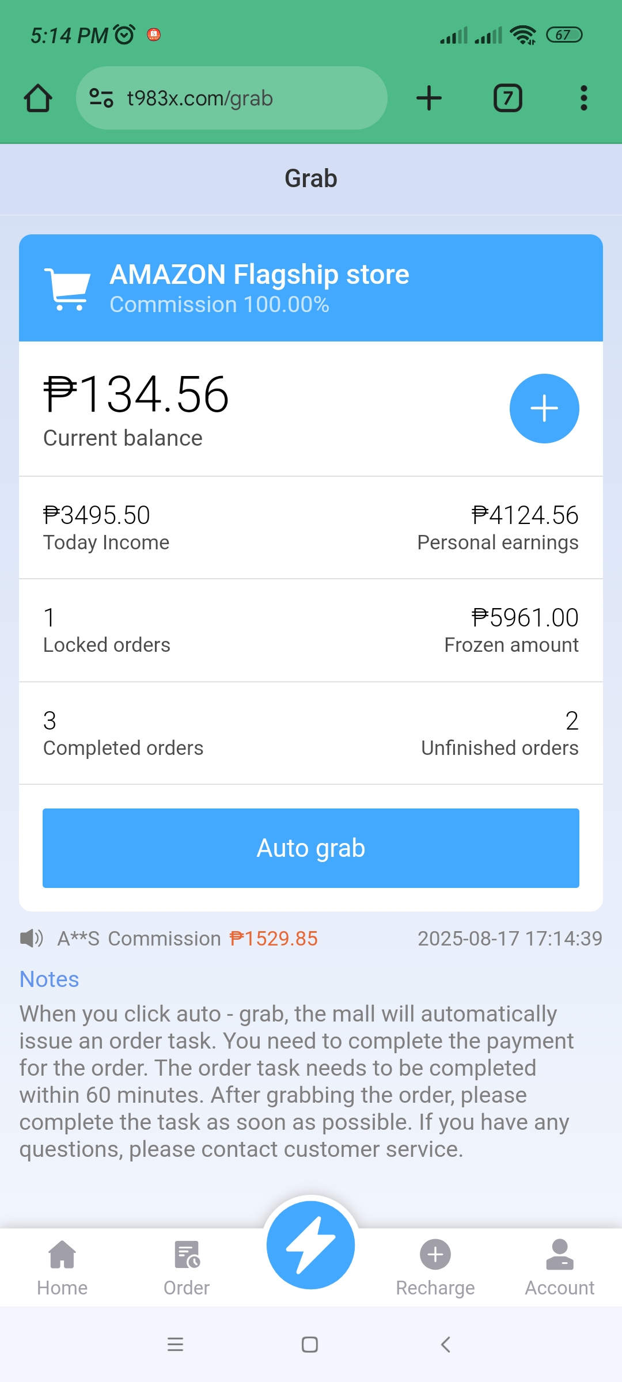This screenshot has height=1382, width=622.
Task: Open the Recharge tab
Action: [435, 1268]
